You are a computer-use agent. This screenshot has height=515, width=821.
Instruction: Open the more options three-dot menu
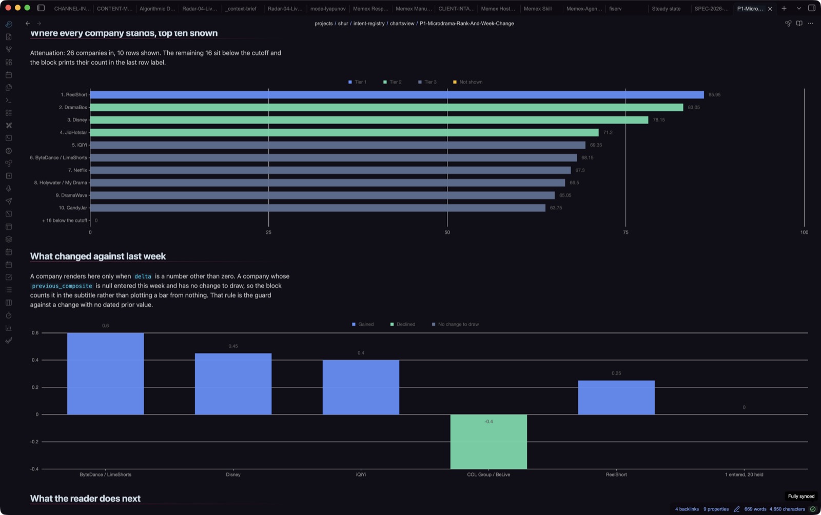[x=810, y=23]
